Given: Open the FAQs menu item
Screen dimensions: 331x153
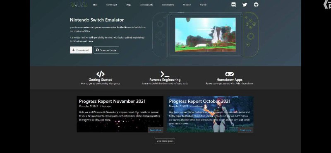Looking at the screenshot, I should click(x=128, y=5).
